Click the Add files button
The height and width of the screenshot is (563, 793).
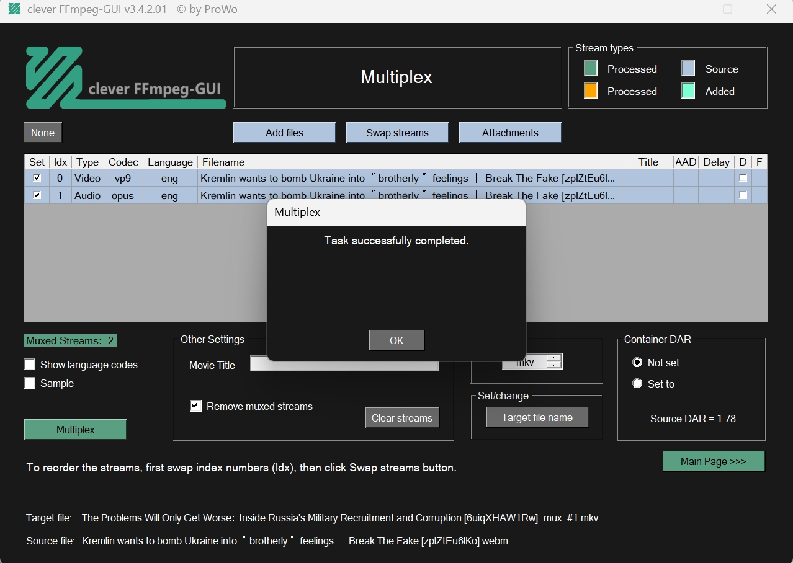(x=284, y=133)
